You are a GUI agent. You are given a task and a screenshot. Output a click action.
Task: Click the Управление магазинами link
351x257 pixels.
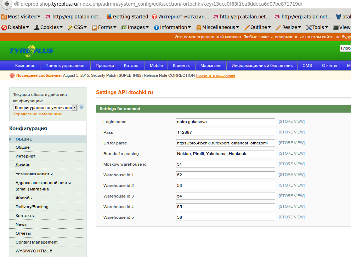pyautogui.click(x=38, y=114)
